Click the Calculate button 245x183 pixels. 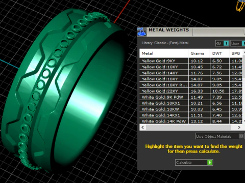(194, 162)
